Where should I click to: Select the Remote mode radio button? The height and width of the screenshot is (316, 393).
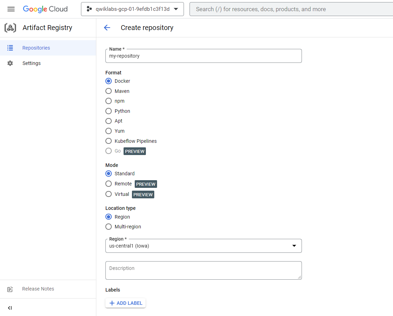click(109, 184)
